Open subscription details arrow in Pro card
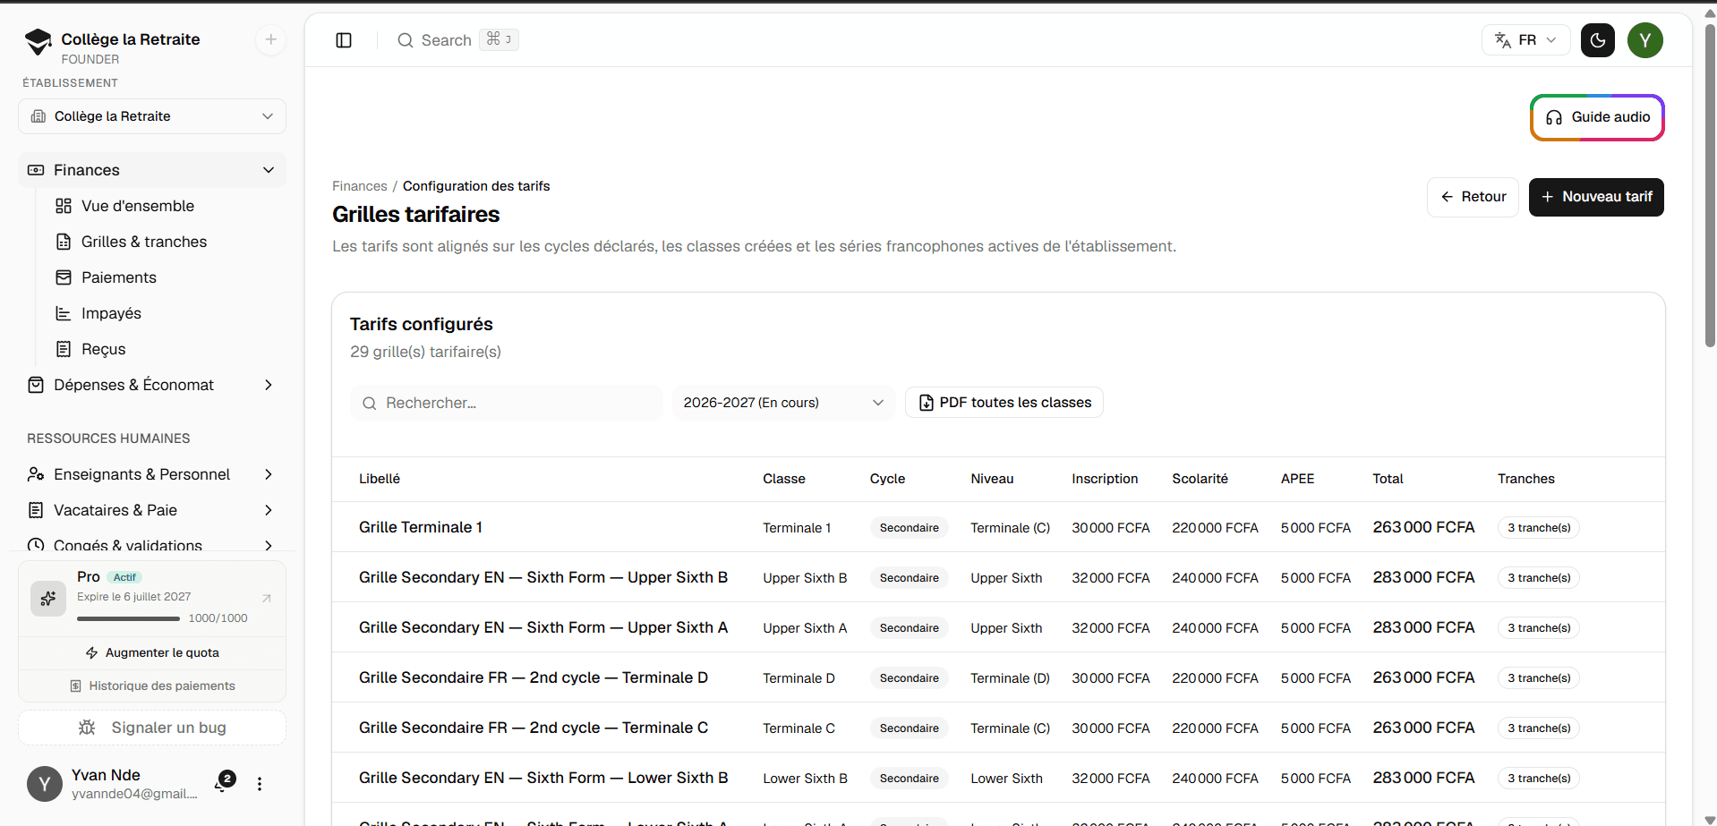The image size is (1717, 826). (x=267, y=598)
